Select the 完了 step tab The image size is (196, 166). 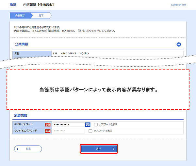point(41,15)
